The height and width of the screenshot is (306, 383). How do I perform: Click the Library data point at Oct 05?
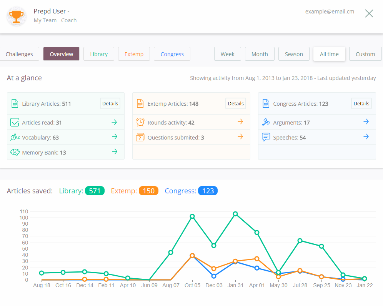192,216
